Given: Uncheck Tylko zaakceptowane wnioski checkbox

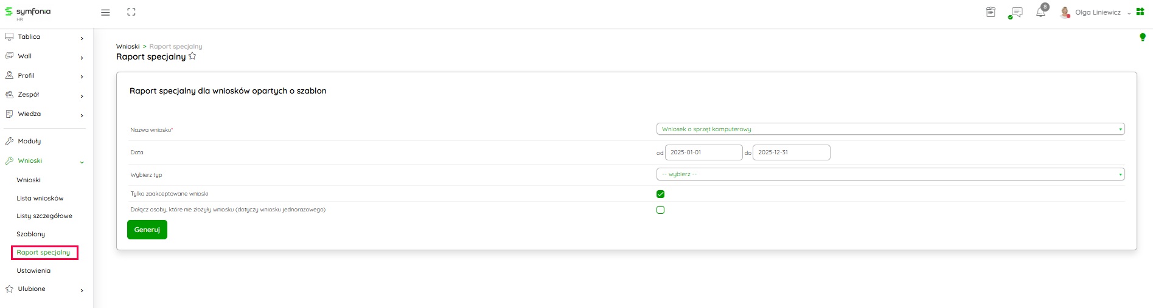Looking at the screenshot, I should (660, 194).
